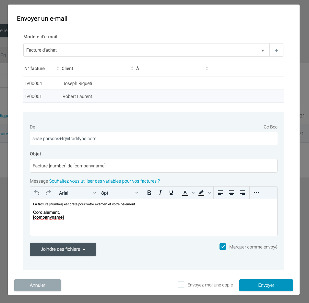This screenshot has height=303, width=309.
Task: Enable Envoyez-moi une copie checkbox
Action: point(181,285)
